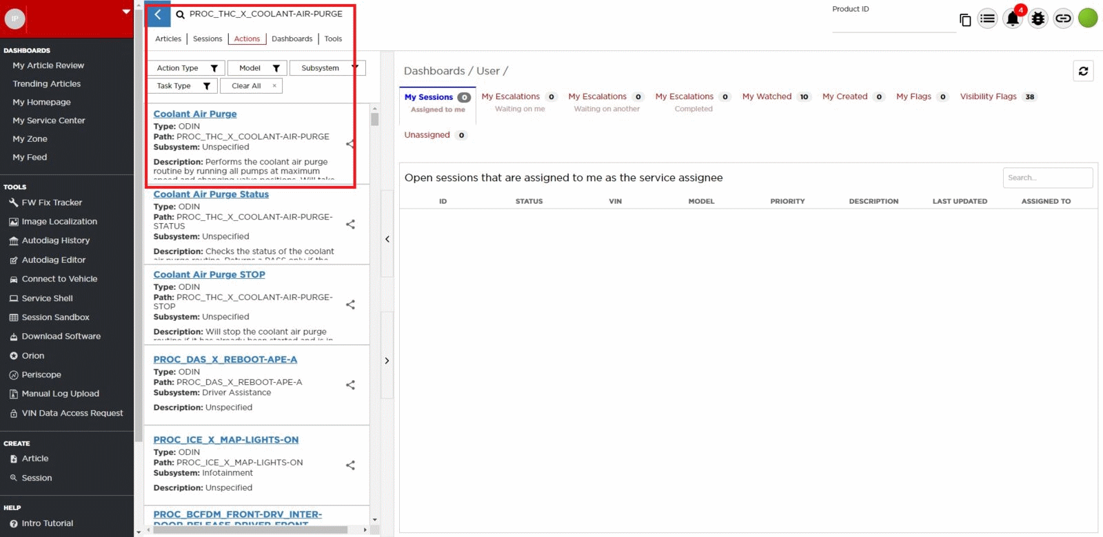Open the Coolant Air Purge STOP link
Screen dimensions: 1103x537
(x=209, y=275)
